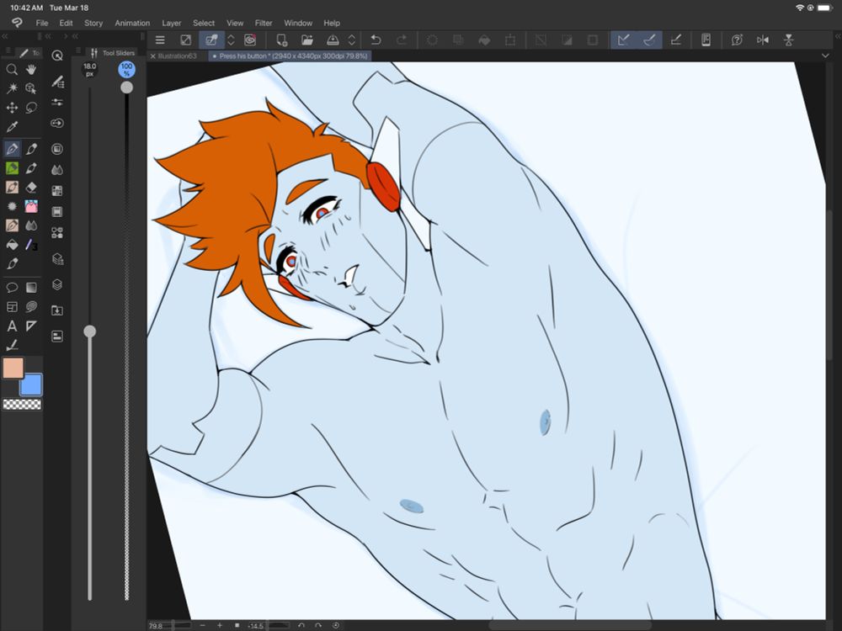Open the Quick Access palette icon

tap(57, 56)
